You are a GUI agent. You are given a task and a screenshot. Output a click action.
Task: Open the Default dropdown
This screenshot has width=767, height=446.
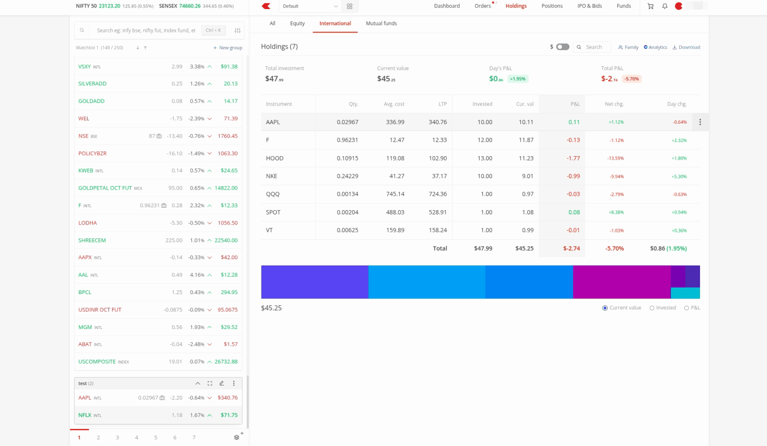(310, 6)
